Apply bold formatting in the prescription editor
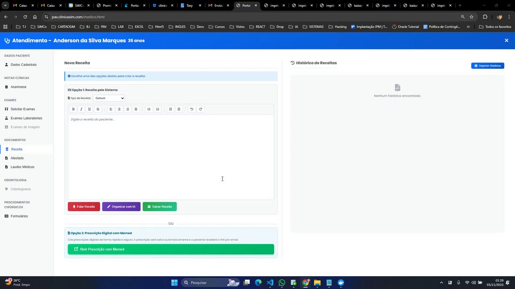Image resolution: width=515 pixels, height=289 pixels. [73, 109]
